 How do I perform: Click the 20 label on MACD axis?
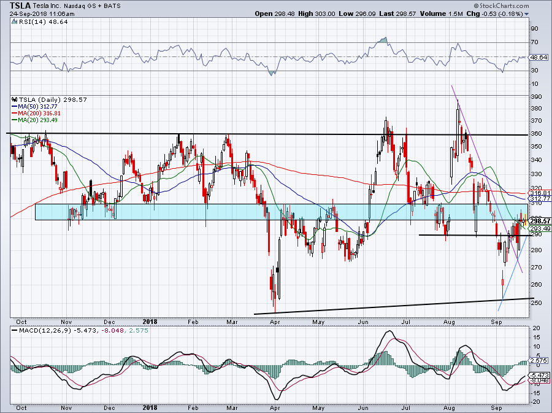click(x=536, y=328)
